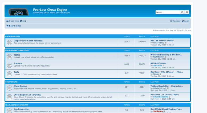Click Single Player Cheat Requests post count 105440
This screenshot has width=207, height=113.
pyautogui.click(x=142, y=41)
